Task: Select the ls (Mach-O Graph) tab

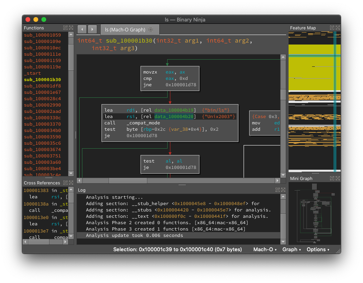Action: coord(125,30)
